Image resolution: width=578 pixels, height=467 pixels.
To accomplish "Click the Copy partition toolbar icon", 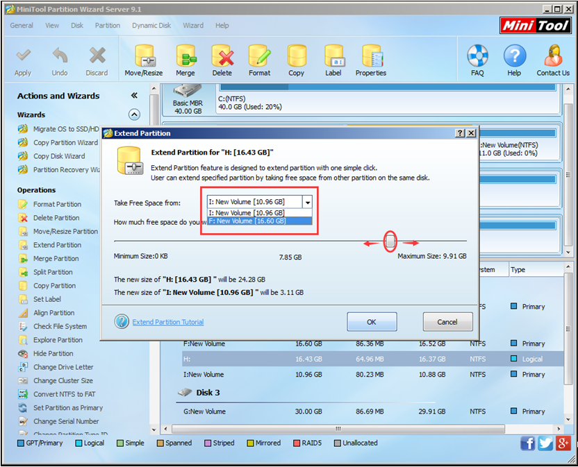I will click(x=297, y=56).
